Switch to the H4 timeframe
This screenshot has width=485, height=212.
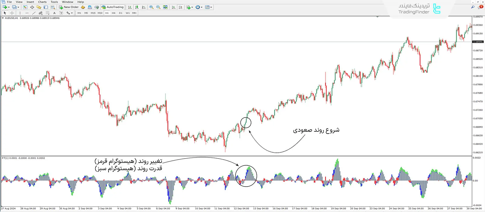(113, 13)
